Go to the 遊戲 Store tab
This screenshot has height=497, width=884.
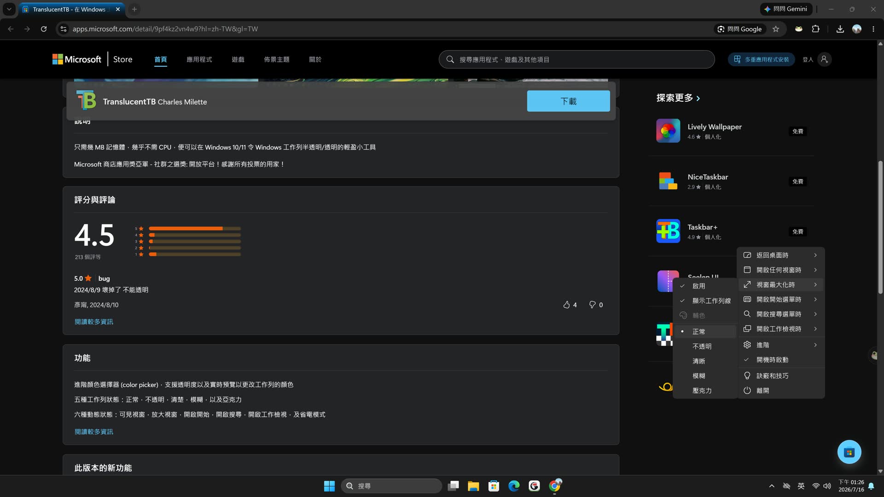pyautogui.click(x=238, y=59)
